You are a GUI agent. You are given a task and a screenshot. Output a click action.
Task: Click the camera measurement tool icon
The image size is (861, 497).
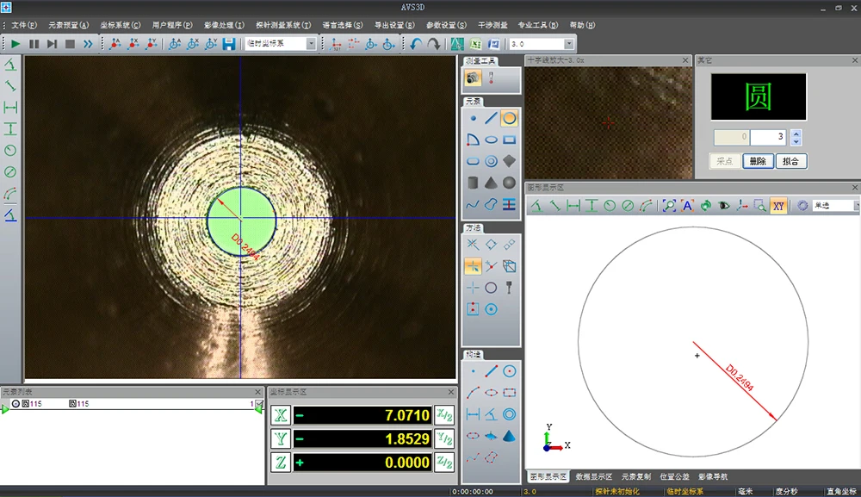[473, 78]
